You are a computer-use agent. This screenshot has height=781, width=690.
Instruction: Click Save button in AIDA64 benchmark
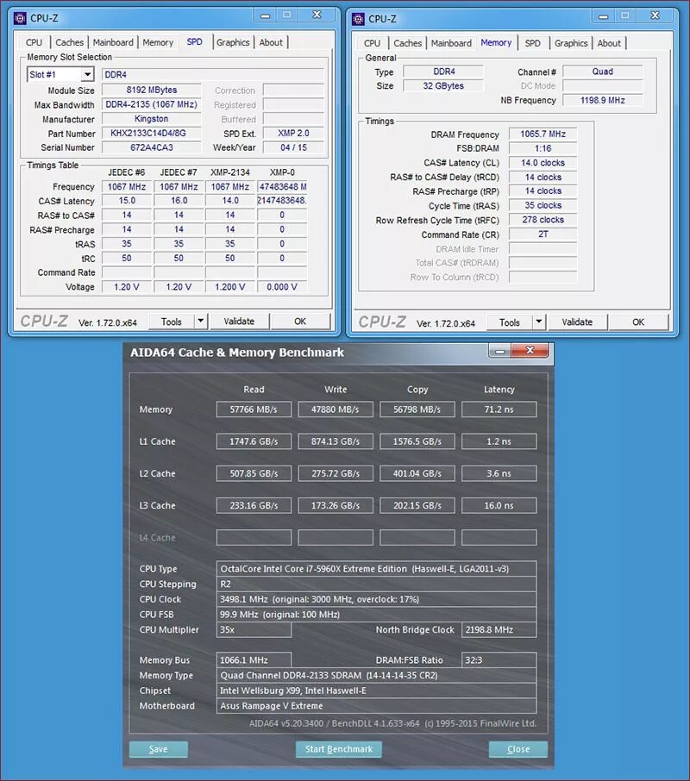point(159,749)
